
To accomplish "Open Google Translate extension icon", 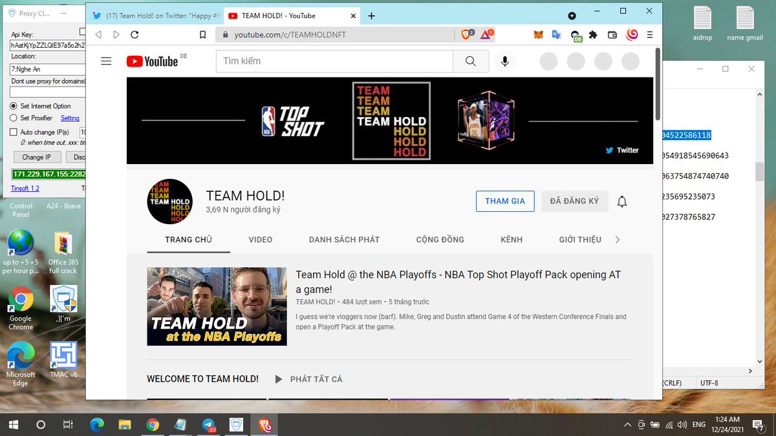I will (556, 35).
